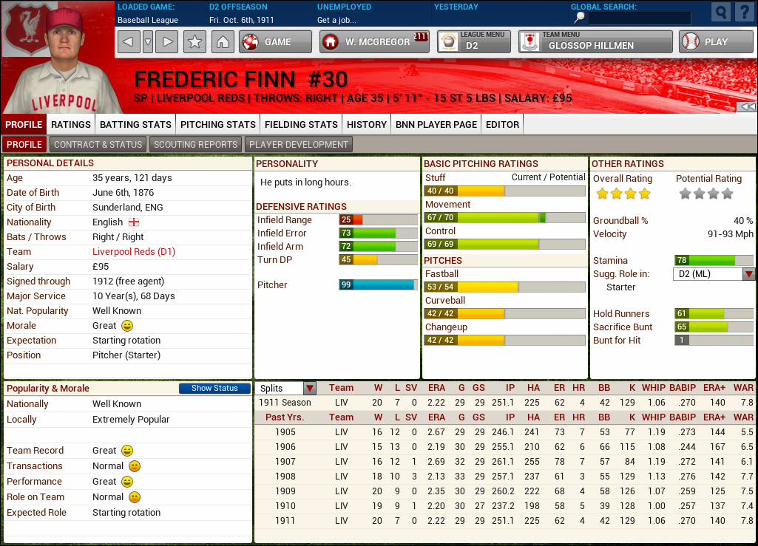758x546 pixels.
Task: Click the Show Status button
Action: 214,388
